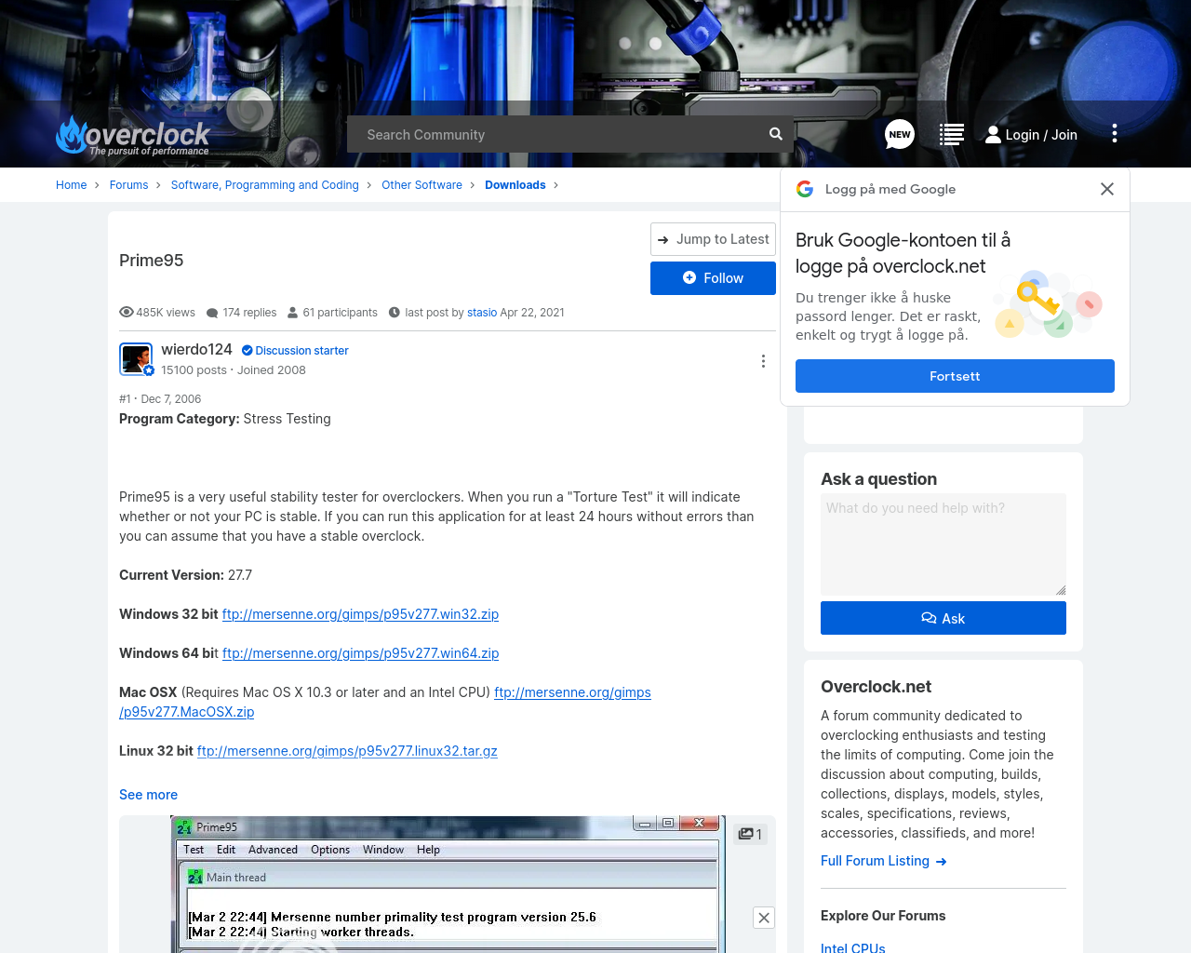The width and height of the screenshot is (1191, 953).
Task: Click wierdo124's avatar
Action: tap(136, 359)
